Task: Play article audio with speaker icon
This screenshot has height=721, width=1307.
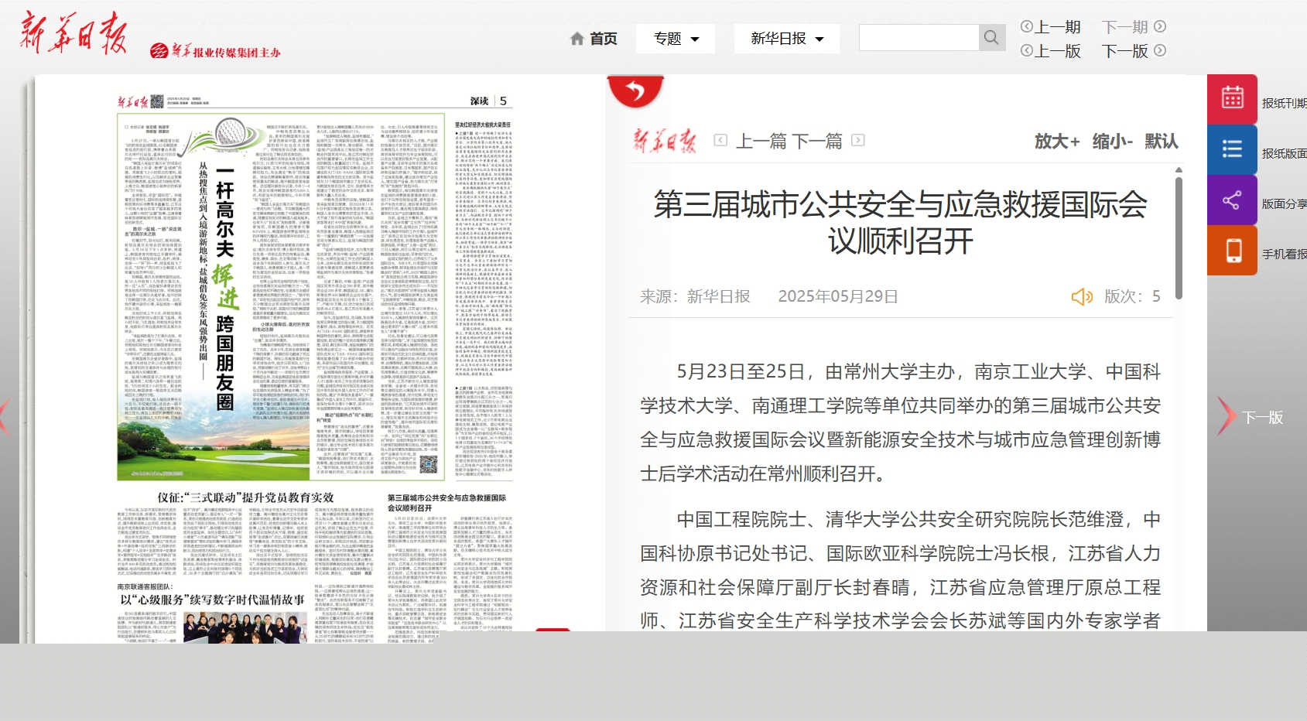Action: click(x=1081, y=297)
